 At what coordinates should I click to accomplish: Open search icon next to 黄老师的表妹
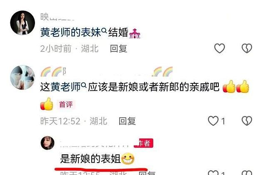click(x=105, y=30)
